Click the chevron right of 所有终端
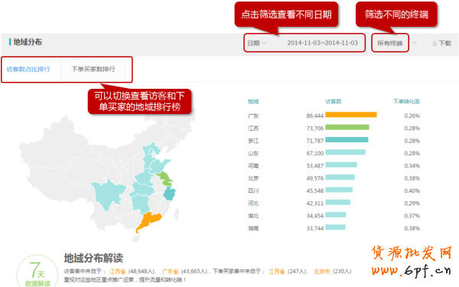This screenshot has height=287, width=459. click(415, 42)
